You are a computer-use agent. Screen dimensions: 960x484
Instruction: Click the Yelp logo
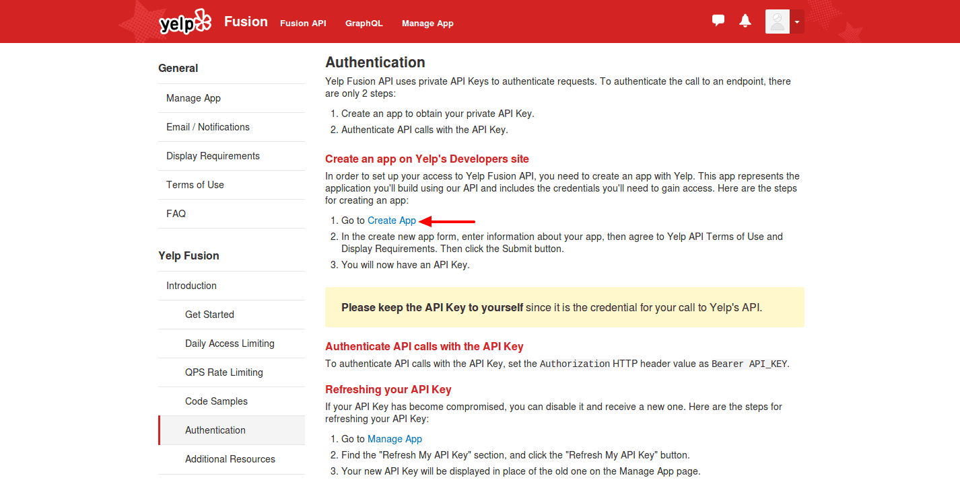(x=185, y=22)
